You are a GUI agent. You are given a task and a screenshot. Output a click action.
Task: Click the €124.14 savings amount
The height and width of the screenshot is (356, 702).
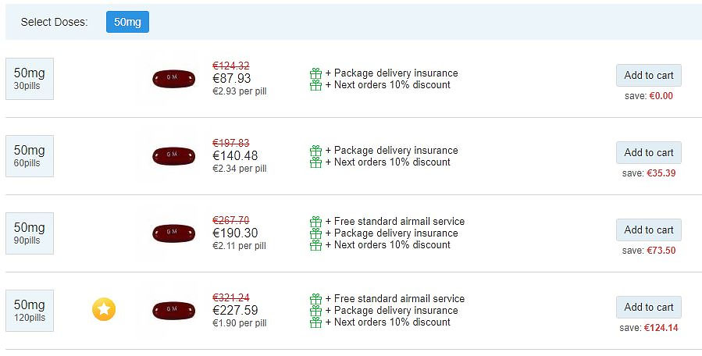click(x=661, y=328)
